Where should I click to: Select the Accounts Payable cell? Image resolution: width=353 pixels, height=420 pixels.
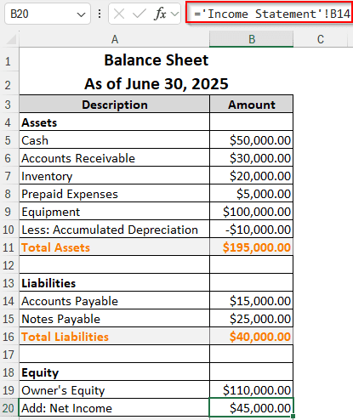tap(115, 301)
